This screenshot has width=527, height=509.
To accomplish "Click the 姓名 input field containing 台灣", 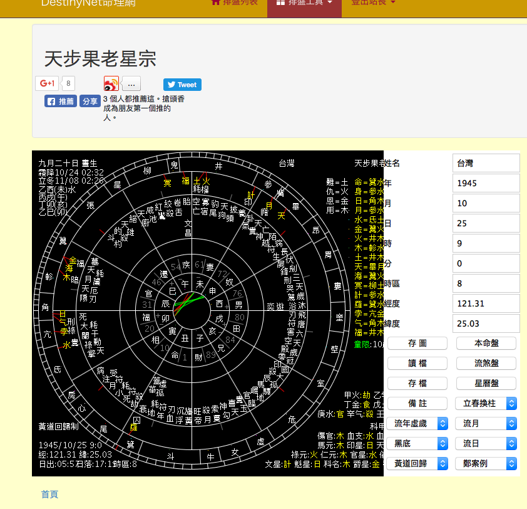I will pyautogui.click(x=486, y=163).
